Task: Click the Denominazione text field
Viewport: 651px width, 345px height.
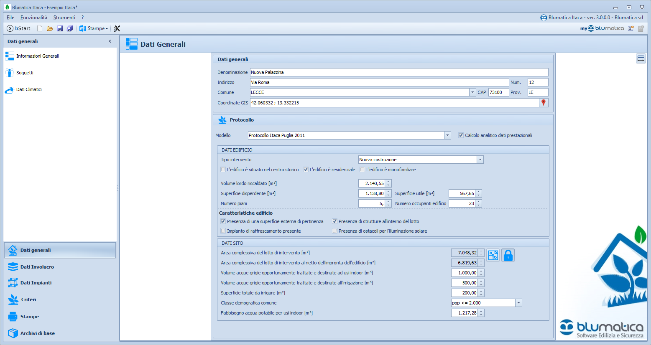Action: pos(398,72)
